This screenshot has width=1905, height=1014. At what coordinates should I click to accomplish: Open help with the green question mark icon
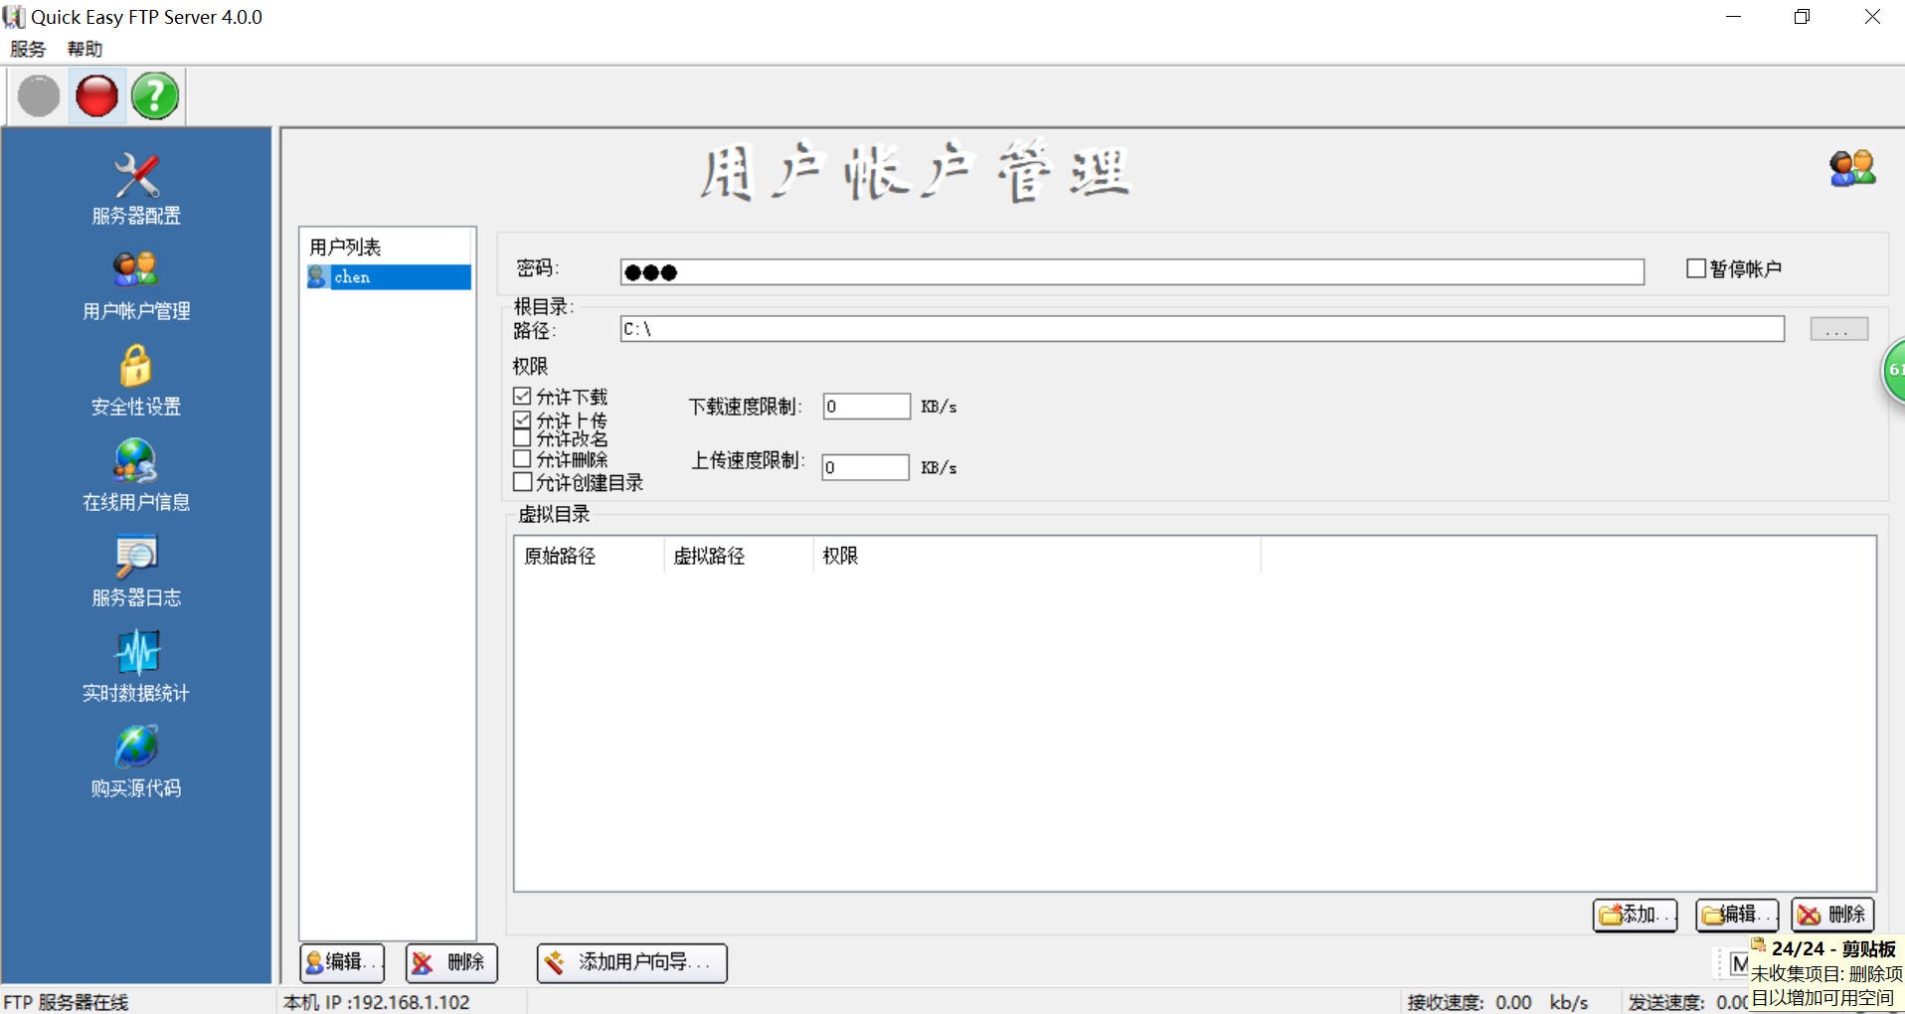point(155,96)
